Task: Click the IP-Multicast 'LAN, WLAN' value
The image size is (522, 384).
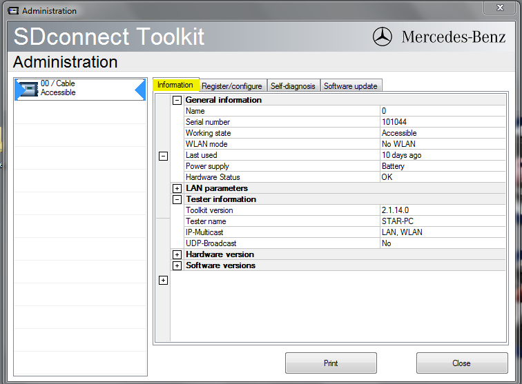Action: click(402, 232)
